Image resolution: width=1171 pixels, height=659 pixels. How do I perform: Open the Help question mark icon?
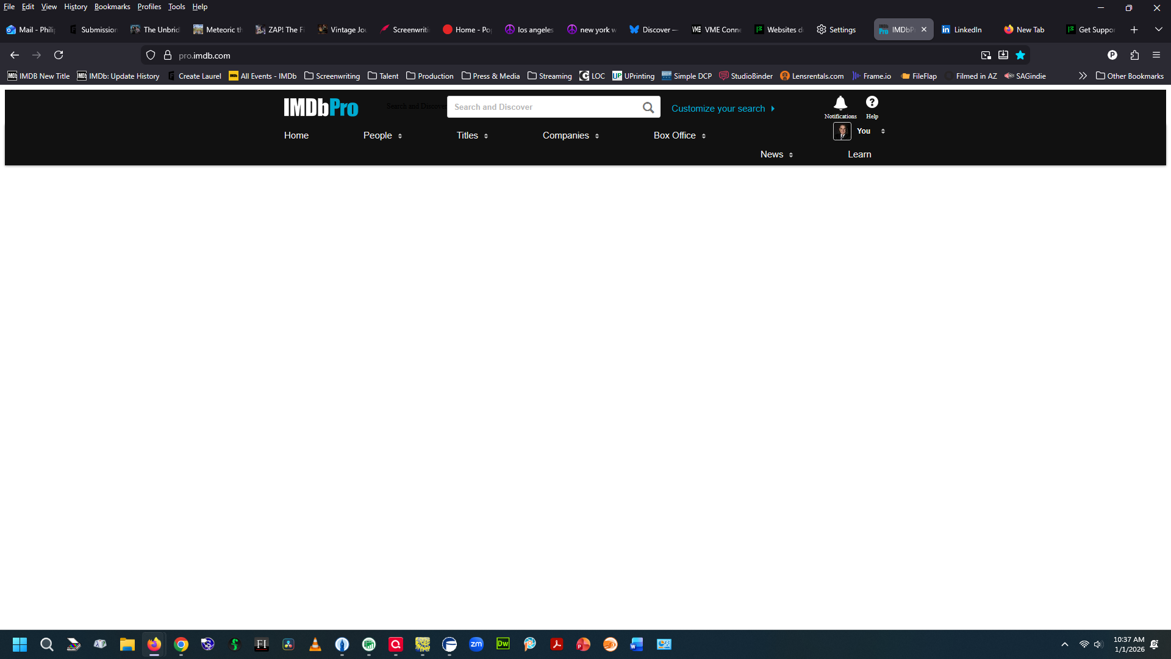(872, 103)
